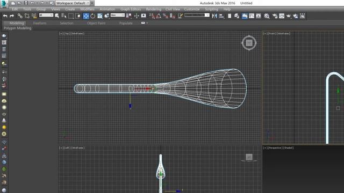Select the Select and Rotate tool
This screenshot has height=193, width=344.
[x=93, y=16]
